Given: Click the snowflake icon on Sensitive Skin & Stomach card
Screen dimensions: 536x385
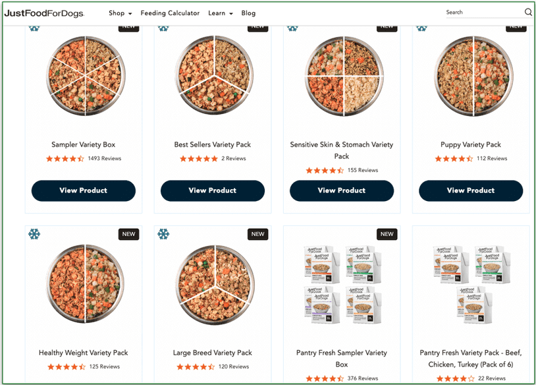Looking at the screenshot, I should click(x=292, y=28).
